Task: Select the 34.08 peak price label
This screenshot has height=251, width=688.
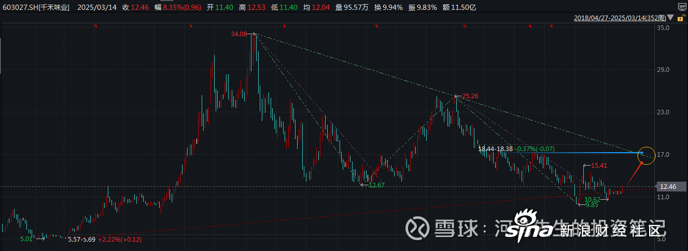Action: 239,35
